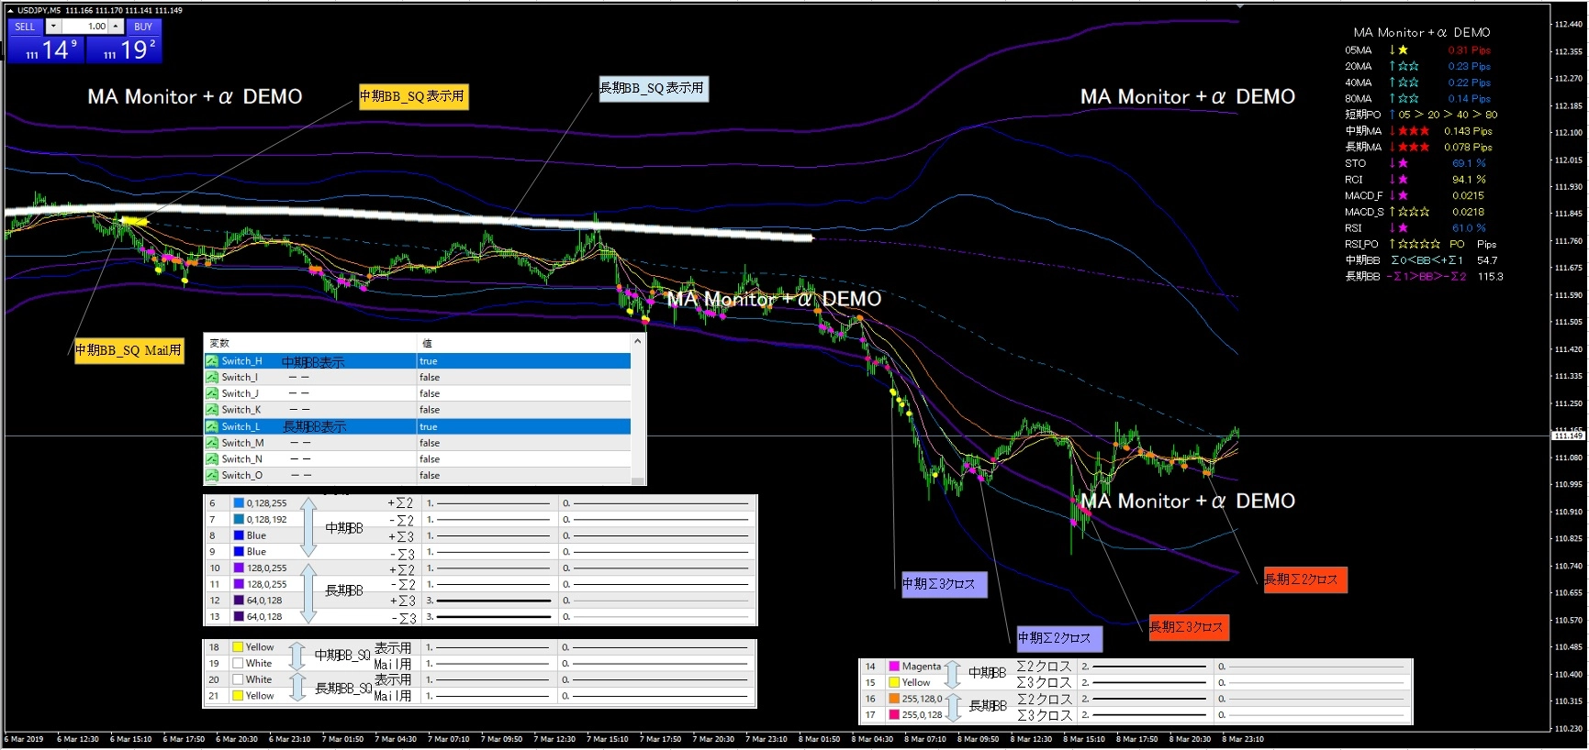Click the Switch_N variable icon

(212, 459)
